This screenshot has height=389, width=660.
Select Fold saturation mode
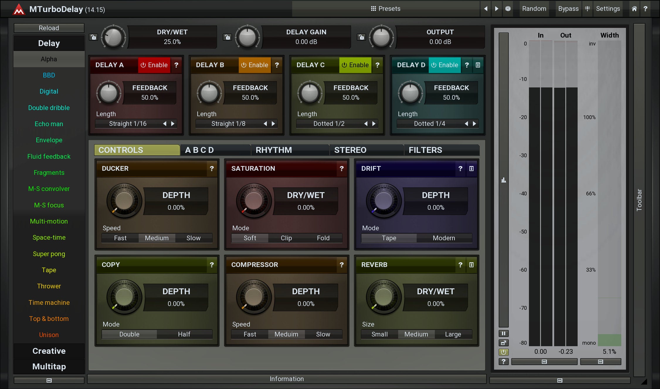click(x=323, y=238)
